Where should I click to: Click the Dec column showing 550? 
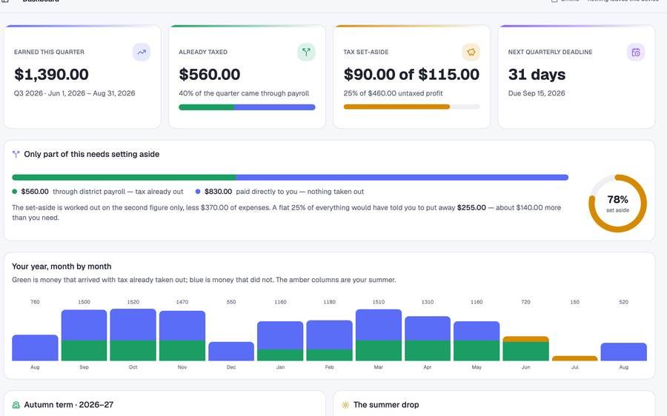(231, 352)
